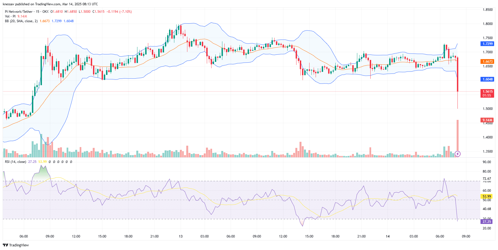Viewport: 498px width, 250px height.
Task: Click the 1.4000 price axis label
Action: (x=488, y=137)
